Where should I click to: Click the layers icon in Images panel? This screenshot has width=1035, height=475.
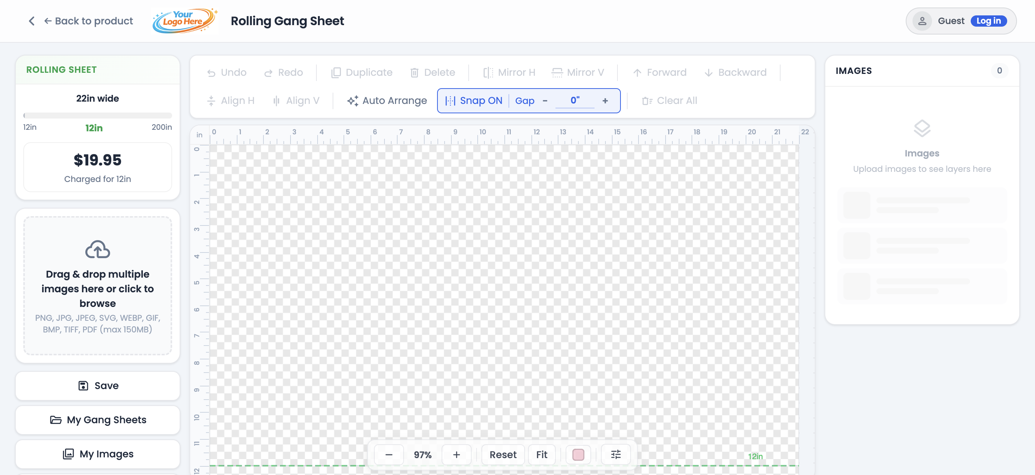[x=922, y=128]
